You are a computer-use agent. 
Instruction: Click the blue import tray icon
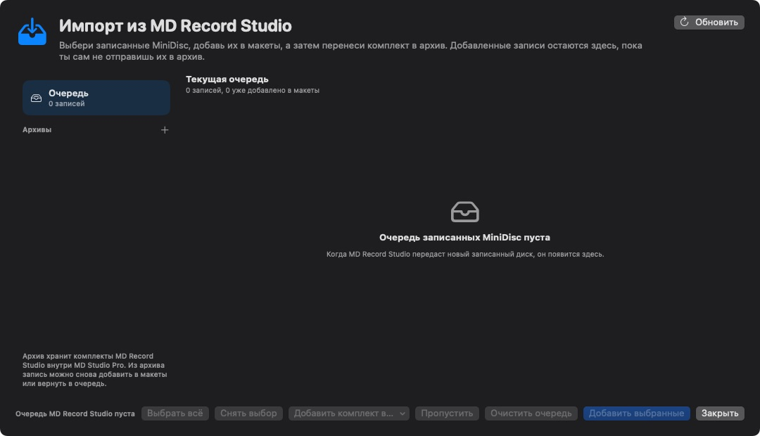click(x=32, y=32)
